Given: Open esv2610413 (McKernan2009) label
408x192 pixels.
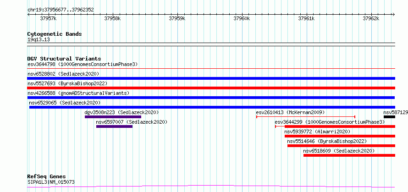Looking at the screenshot, I should click(x=290, y=112).
